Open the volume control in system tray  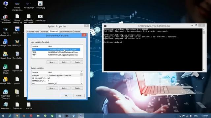coord(191,116)
